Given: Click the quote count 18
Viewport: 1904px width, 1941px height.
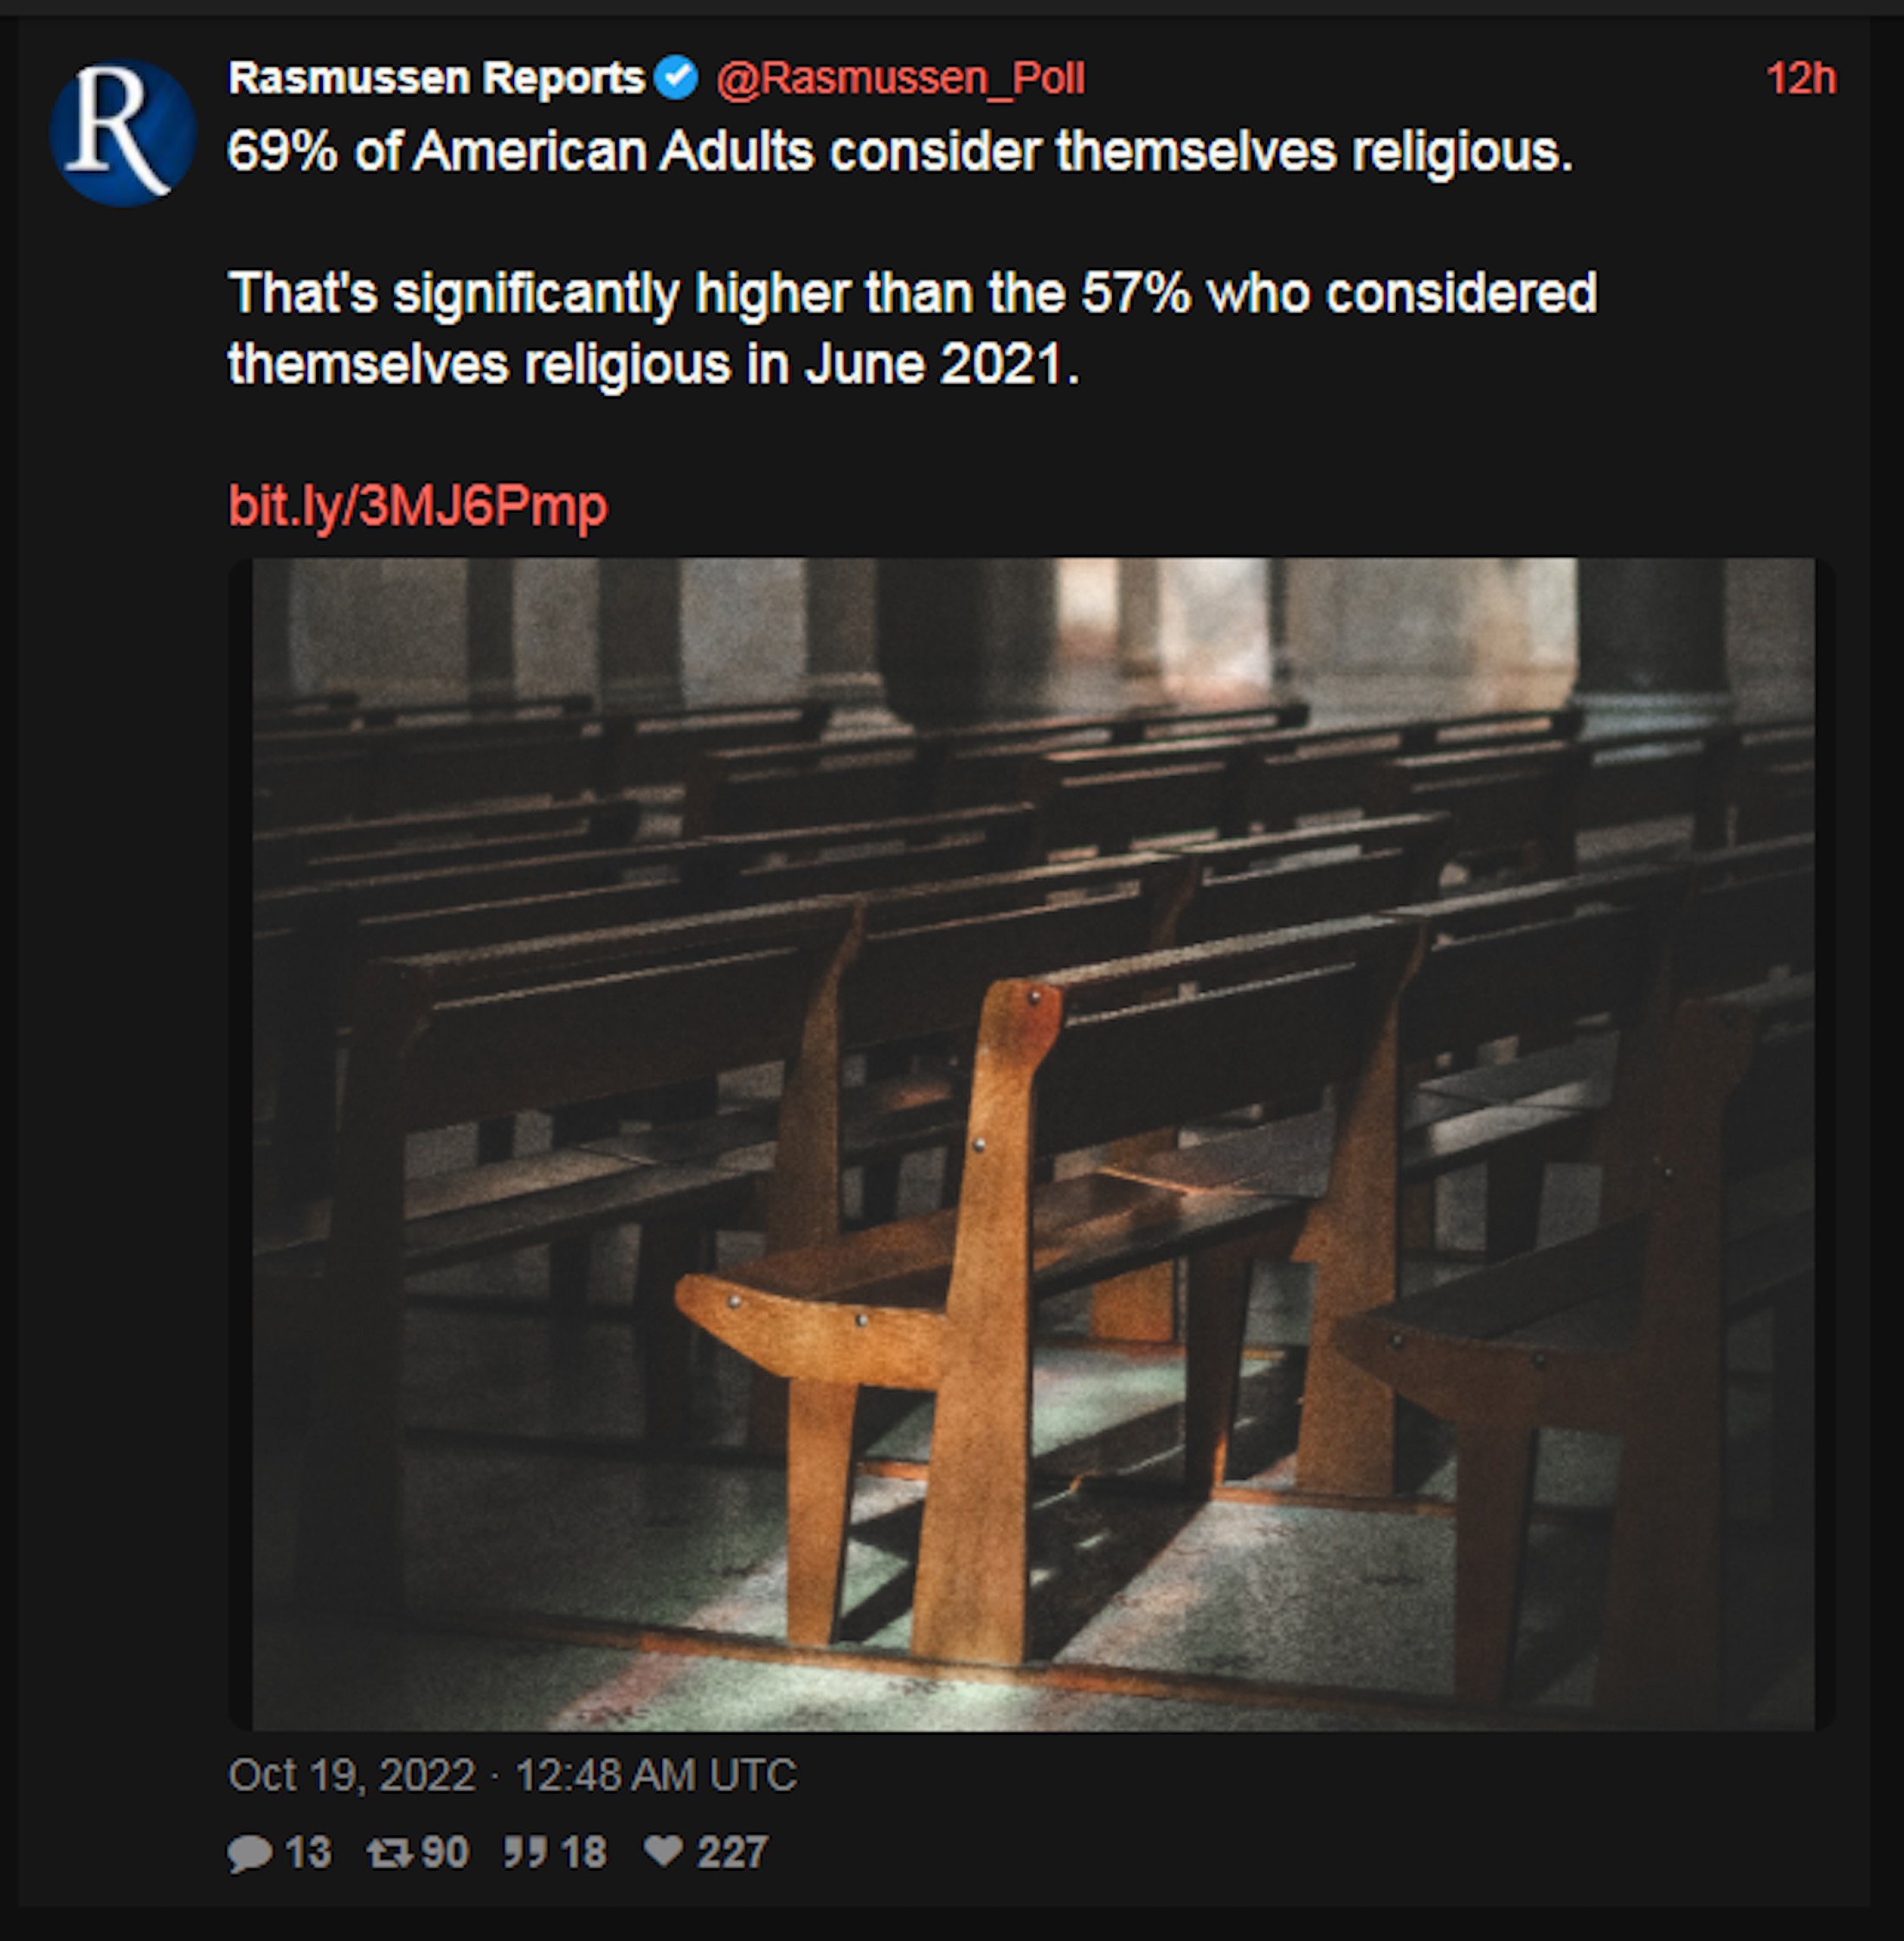Looking at the screenshot, I should click(583, 1853).
